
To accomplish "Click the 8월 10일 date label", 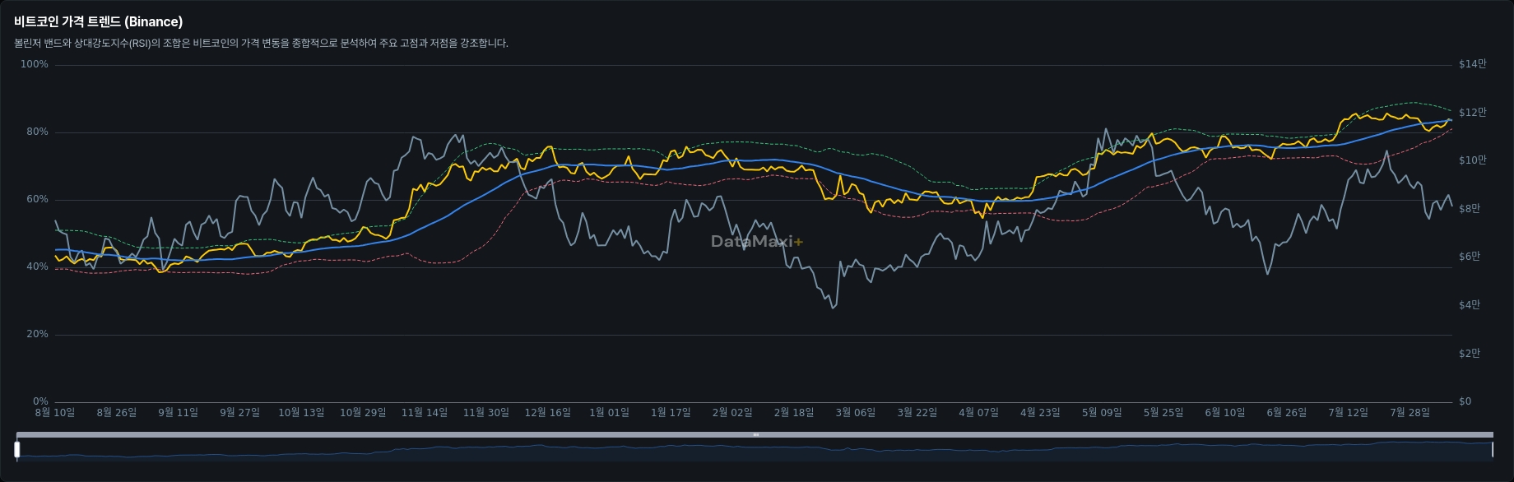I will pos(55,412).
